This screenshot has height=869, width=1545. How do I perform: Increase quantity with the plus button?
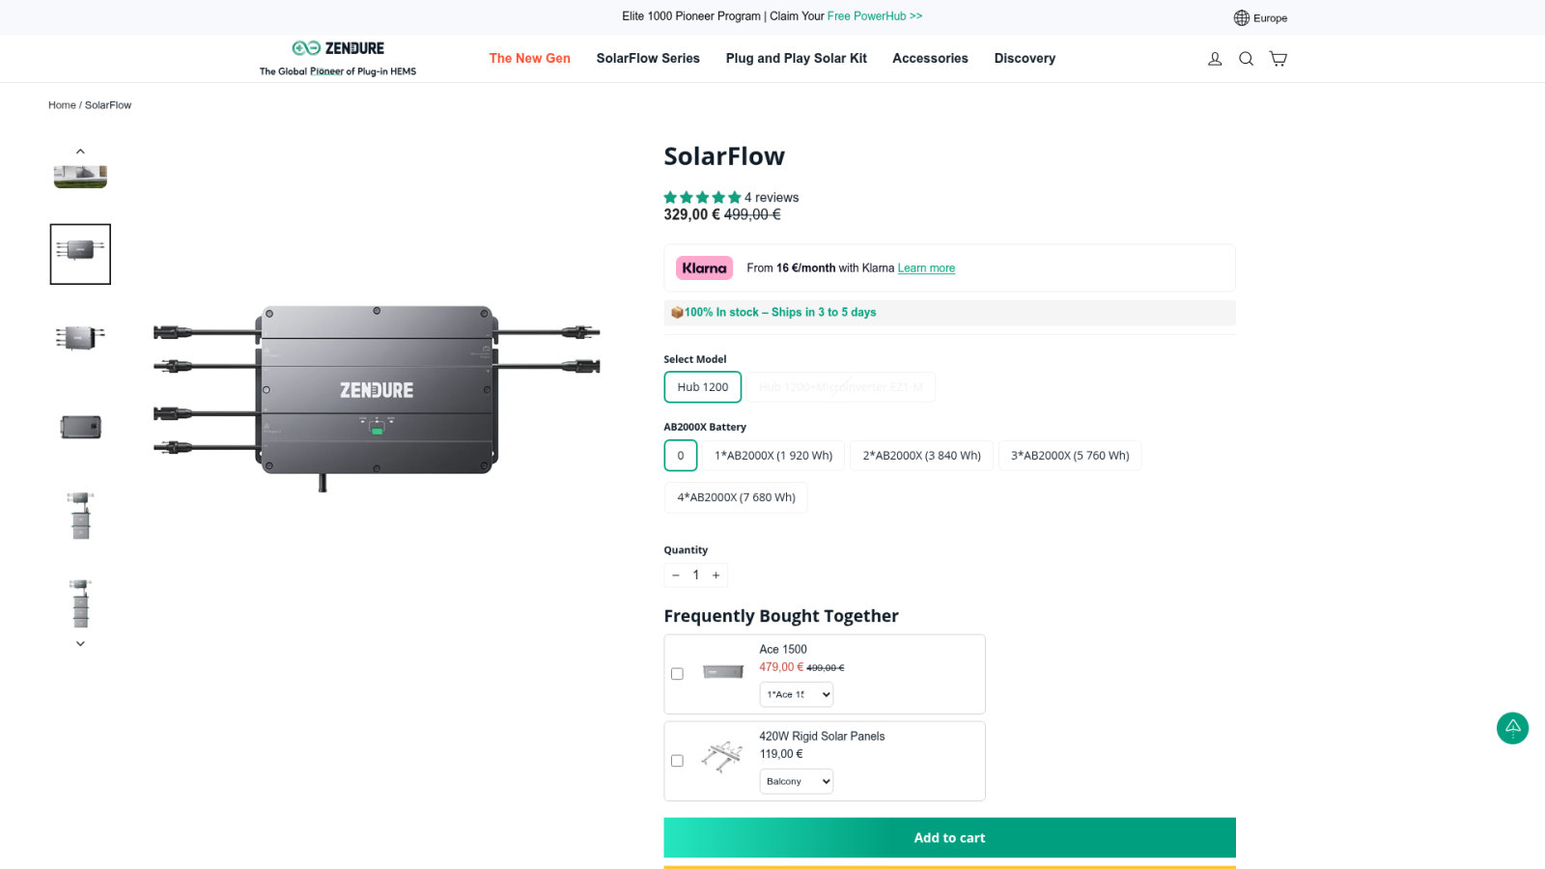pos(716,575)
